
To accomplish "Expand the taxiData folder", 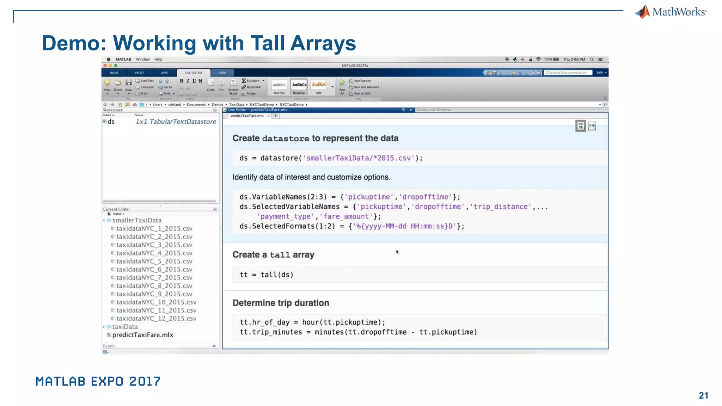I will click(104, 327).
